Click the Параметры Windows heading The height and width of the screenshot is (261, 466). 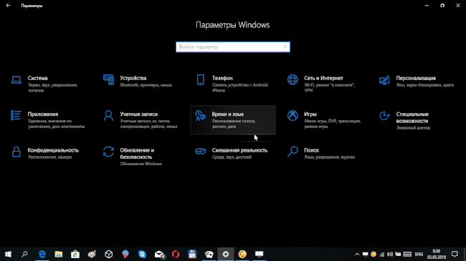[x=233, y=25]
